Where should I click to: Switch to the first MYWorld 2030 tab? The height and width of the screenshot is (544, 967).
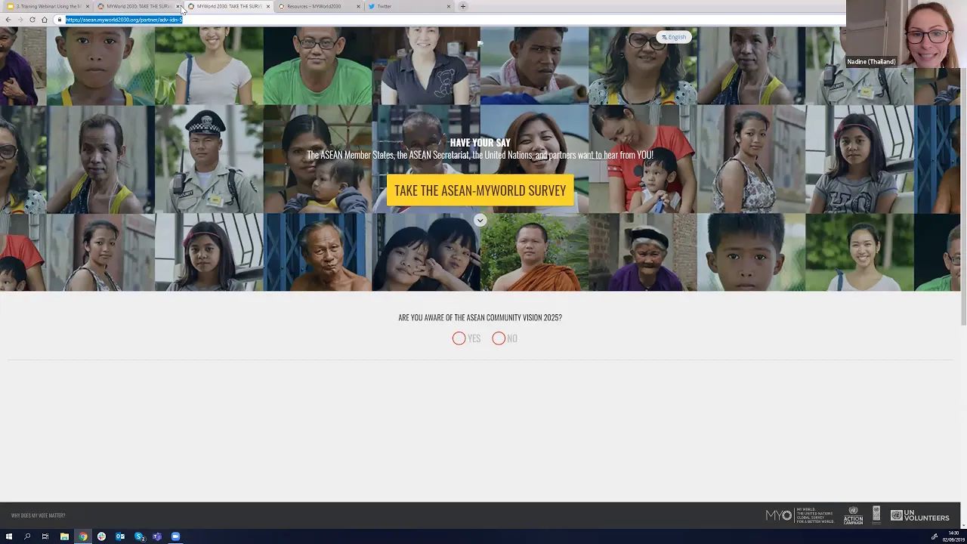click(x=138, y=6)
